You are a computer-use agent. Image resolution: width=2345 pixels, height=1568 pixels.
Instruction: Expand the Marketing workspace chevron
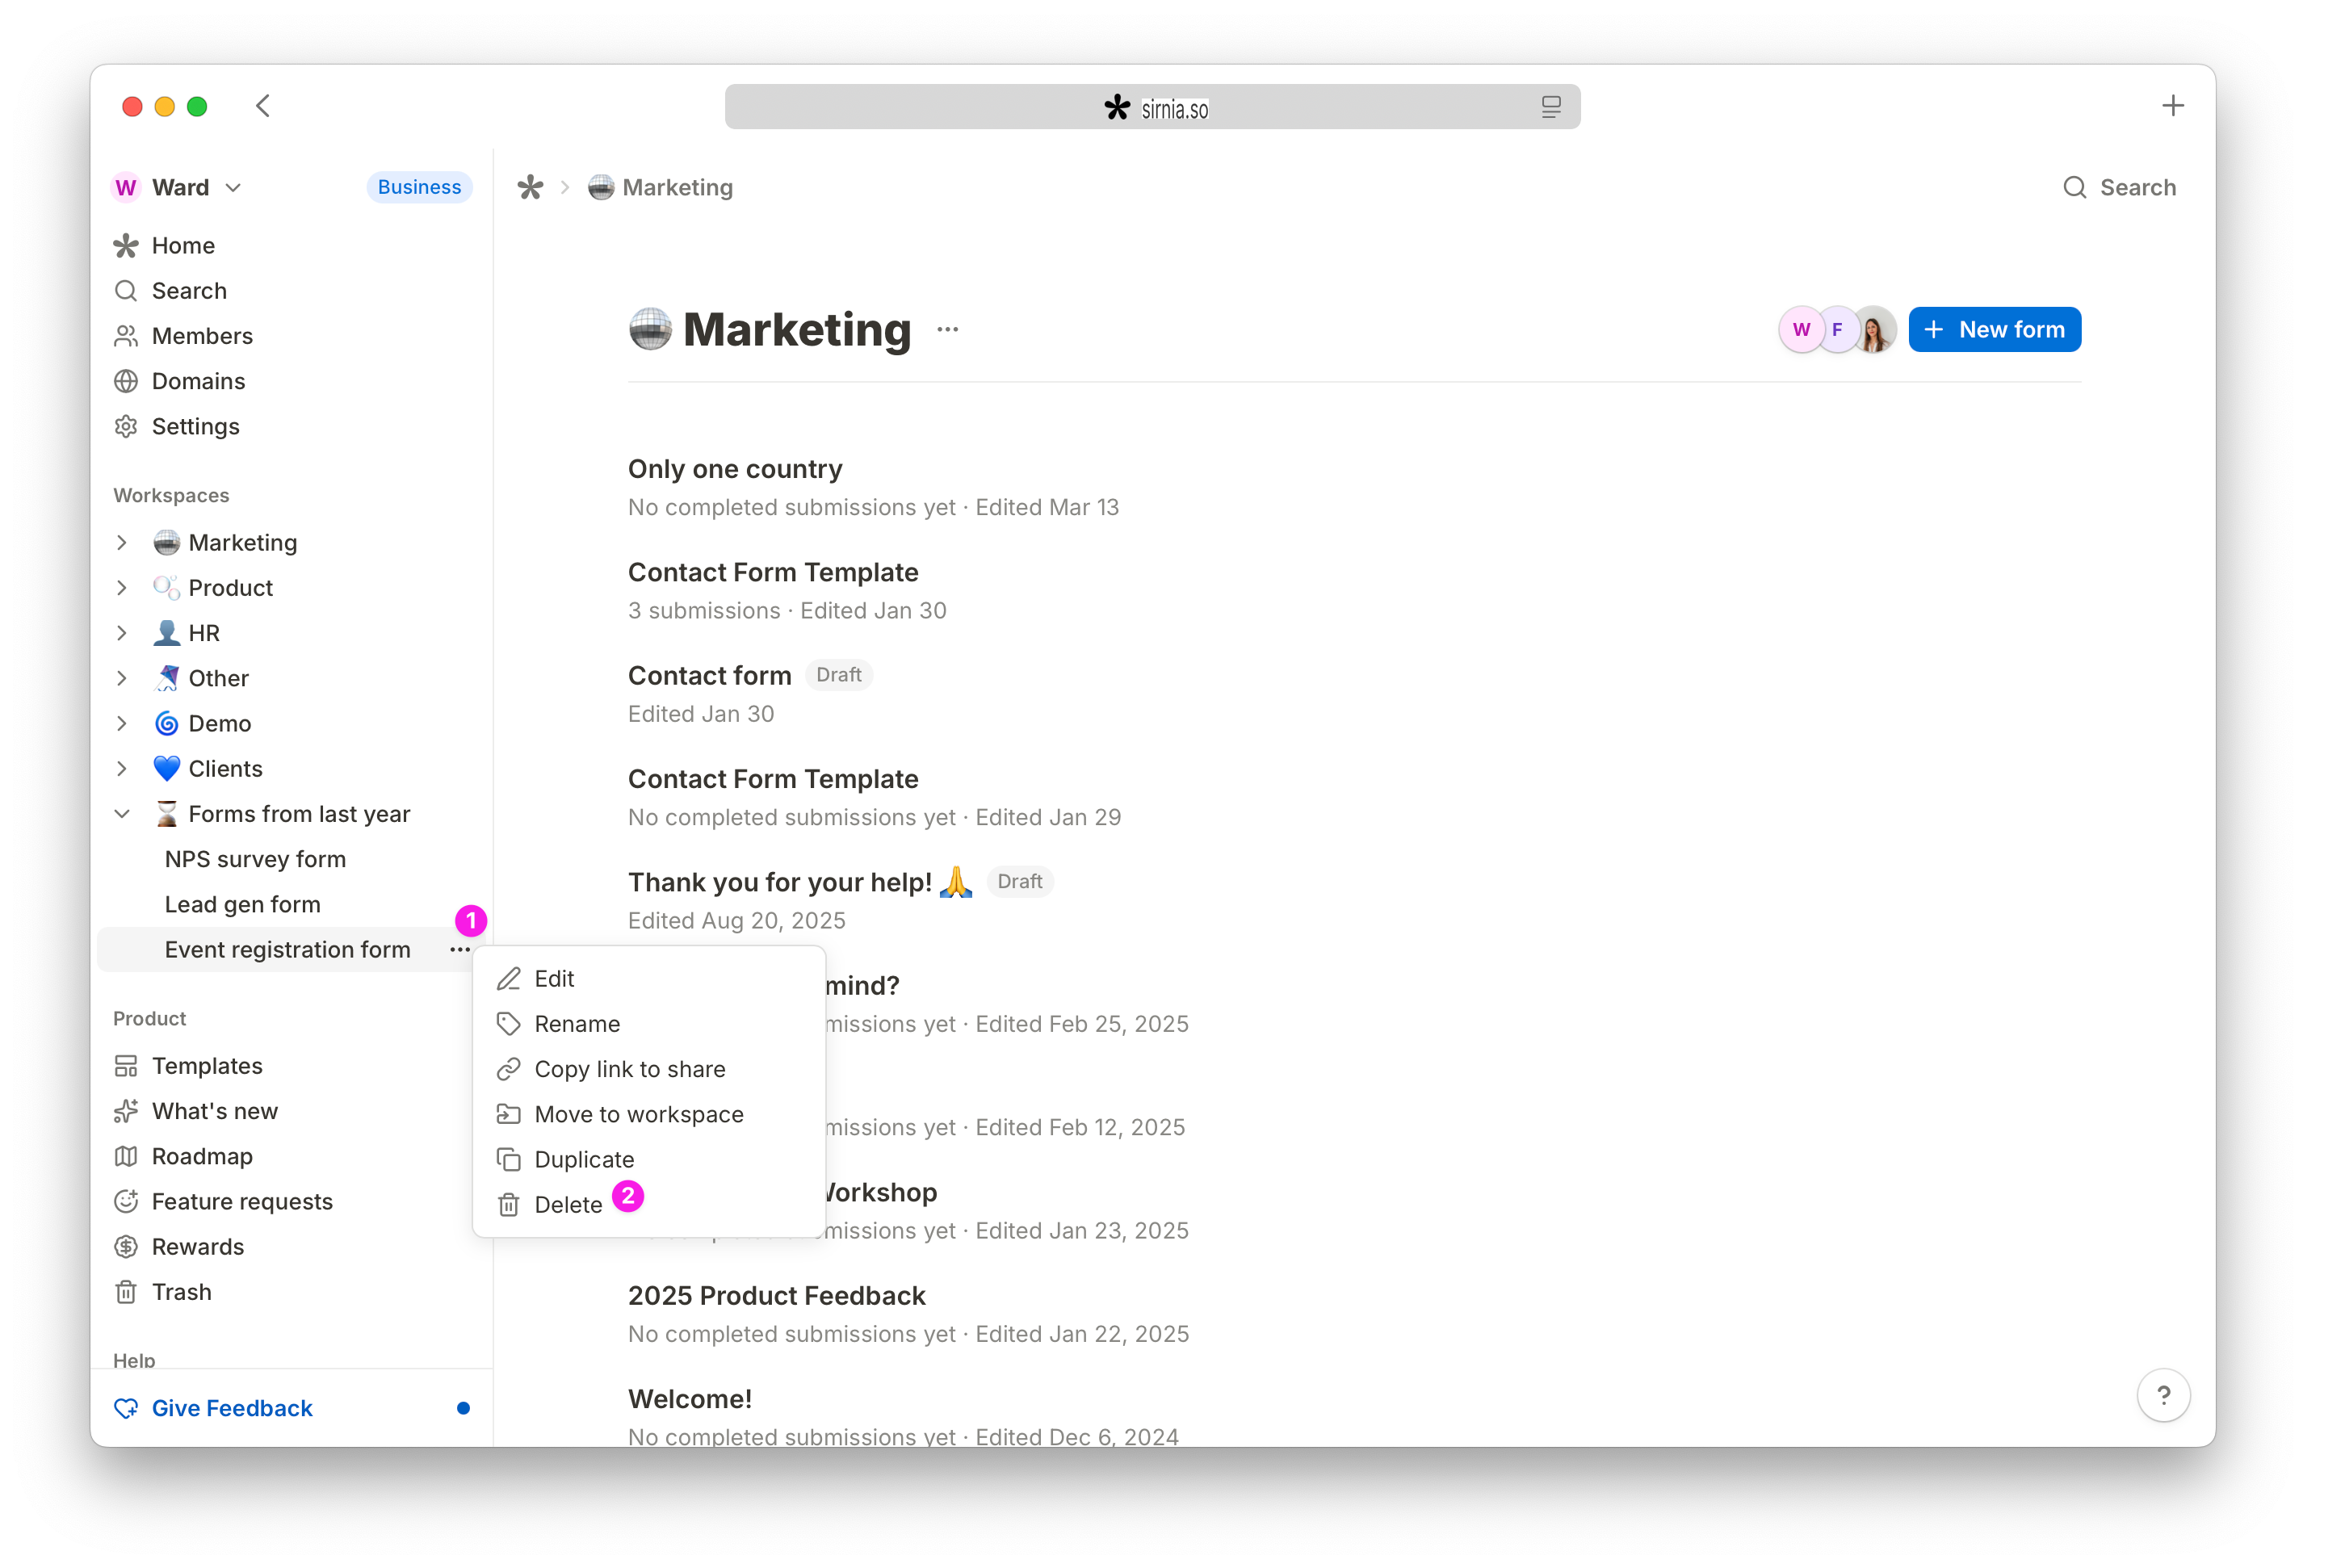pos(122,543)
